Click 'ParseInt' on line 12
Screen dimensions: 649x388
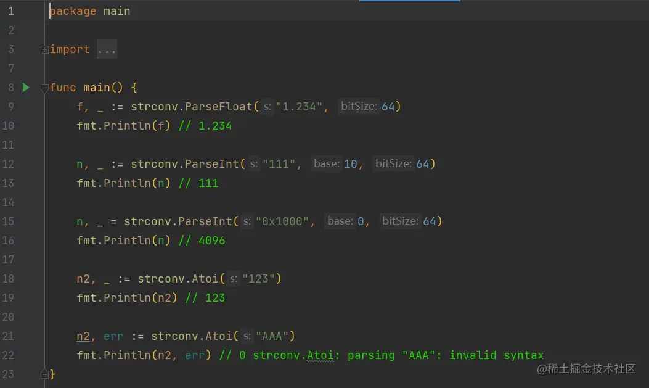click(x=211, y=164)
